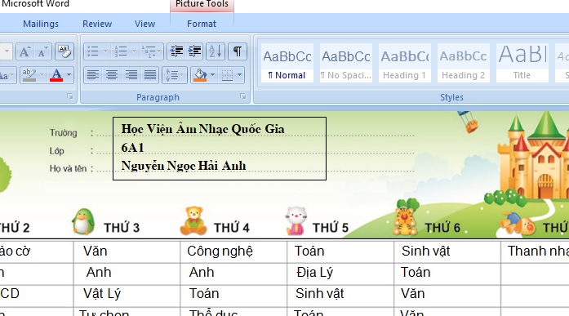Select the teddy bear image beside THỨ 4

click(x=193, y=221)
